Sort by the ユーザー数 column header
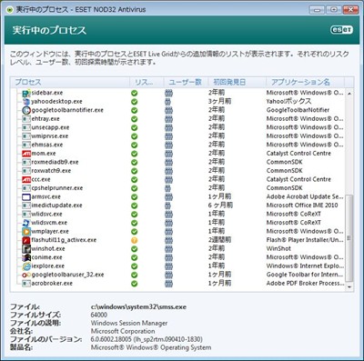The width and height of the screenshot is (364, 361). click(186, 82)
